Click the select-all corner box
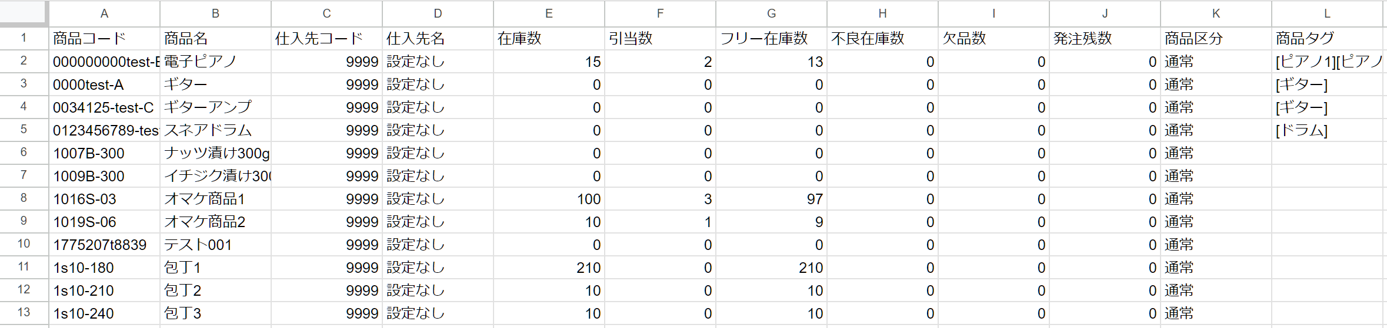The height and width of the screenshot is (328, 1387). tap(24, 13)
